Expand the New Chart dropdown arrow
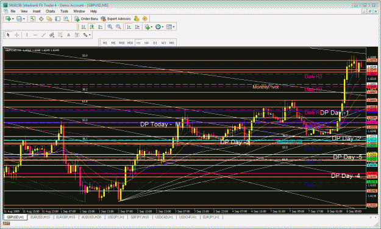This screenshot has width=381, height=229. point(13,19)
